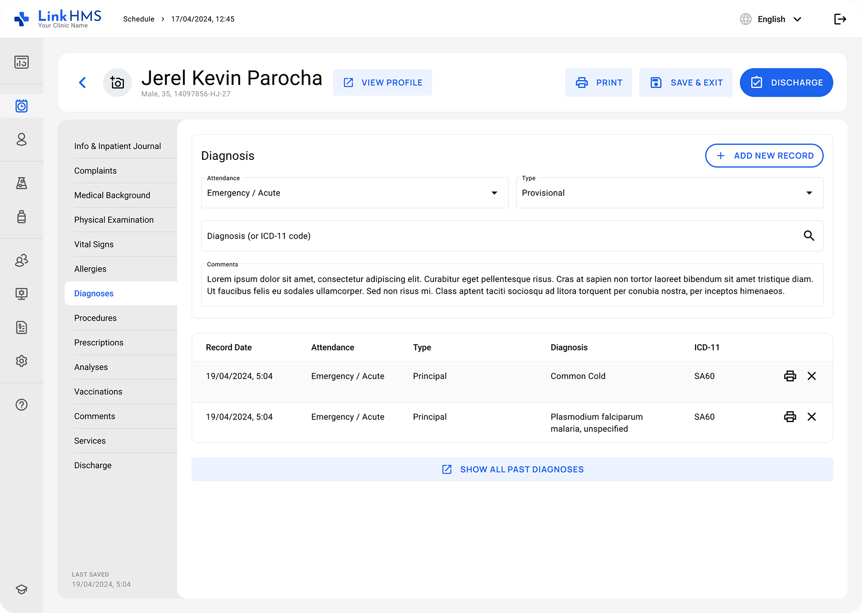Image resolution: width=862 pixels, height=613 pixels.
Task: Open the English language selector
Action: tap(772, 19)
